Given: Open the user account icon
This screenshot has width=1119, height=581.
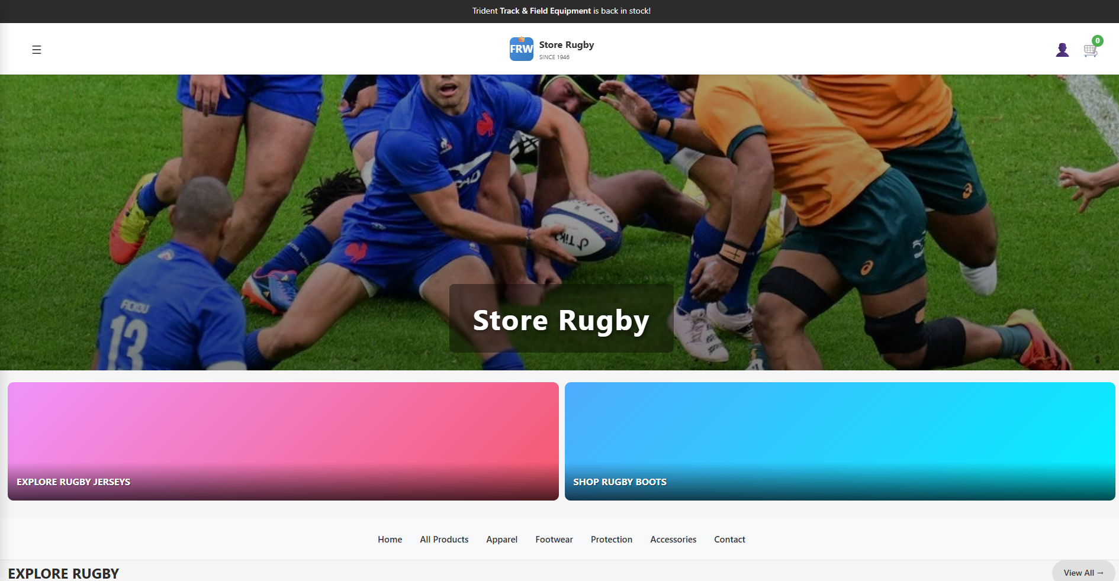Looking at the screenshot, I should (x=1063, y=50).
